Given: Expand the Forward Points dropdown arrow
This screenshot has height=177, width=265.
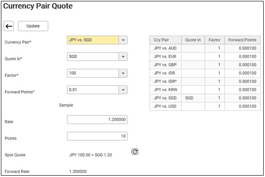Looking at the screenshot, I should [x=123, y=90].
